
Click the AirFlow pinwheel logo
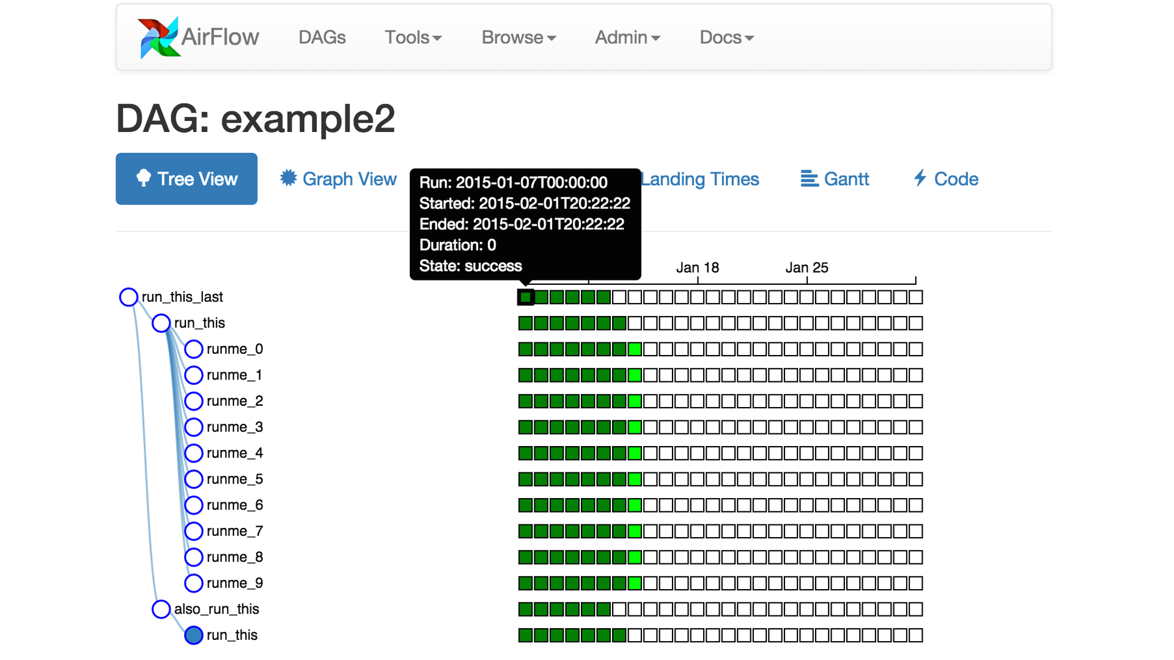159,37
